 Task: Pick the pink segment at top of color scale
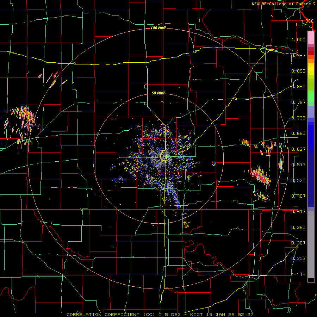pyautogui.click(x=311, y=37)
